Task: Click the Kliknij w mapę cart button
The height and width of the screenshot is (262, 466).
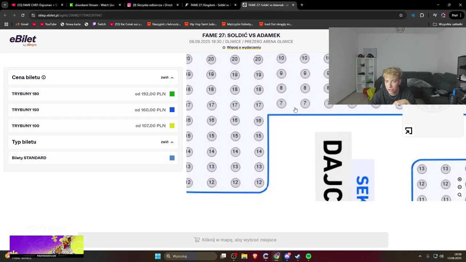Action: pyautogui.click(x=233, y=240)
